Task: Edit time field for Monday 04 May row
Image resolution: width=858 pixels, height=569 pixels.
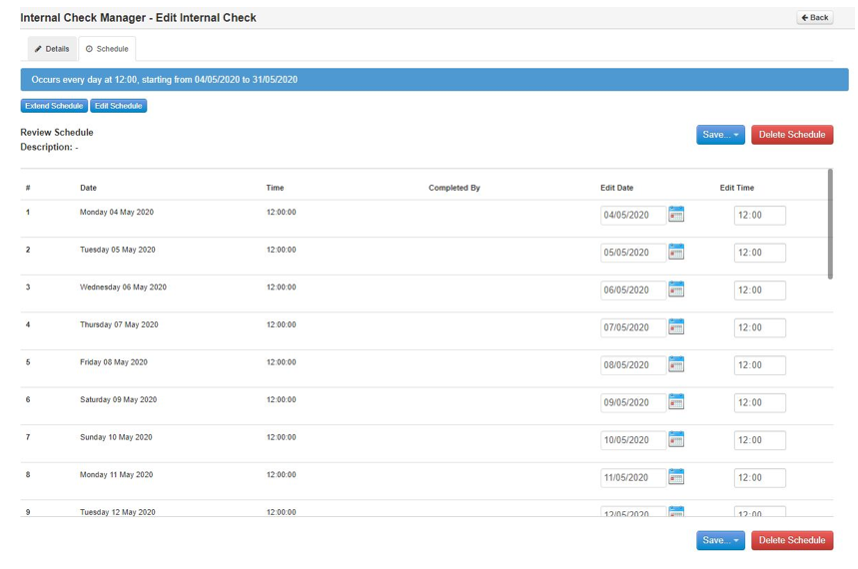Action: coord(759,215)
